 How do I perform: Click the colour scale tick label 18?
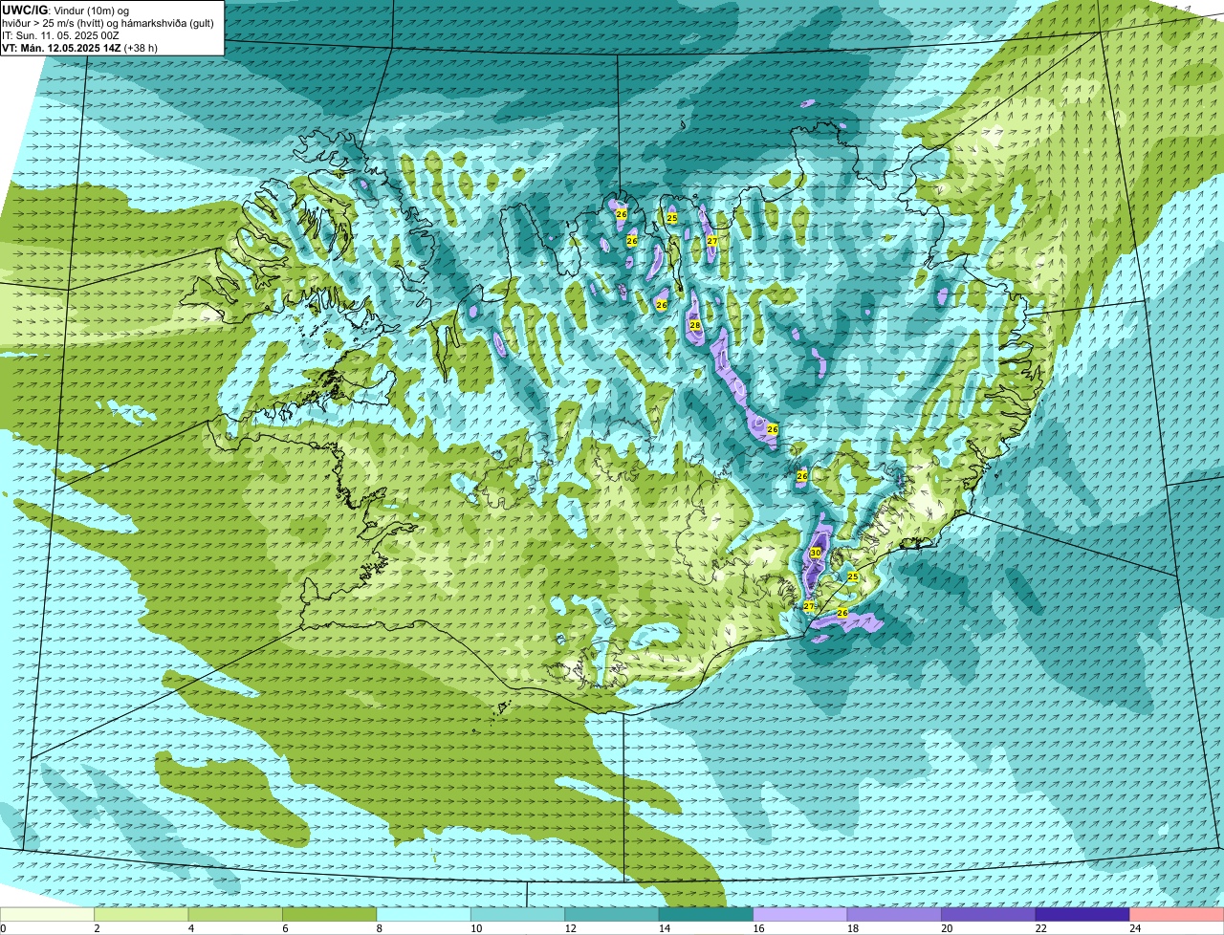[852, 928]
